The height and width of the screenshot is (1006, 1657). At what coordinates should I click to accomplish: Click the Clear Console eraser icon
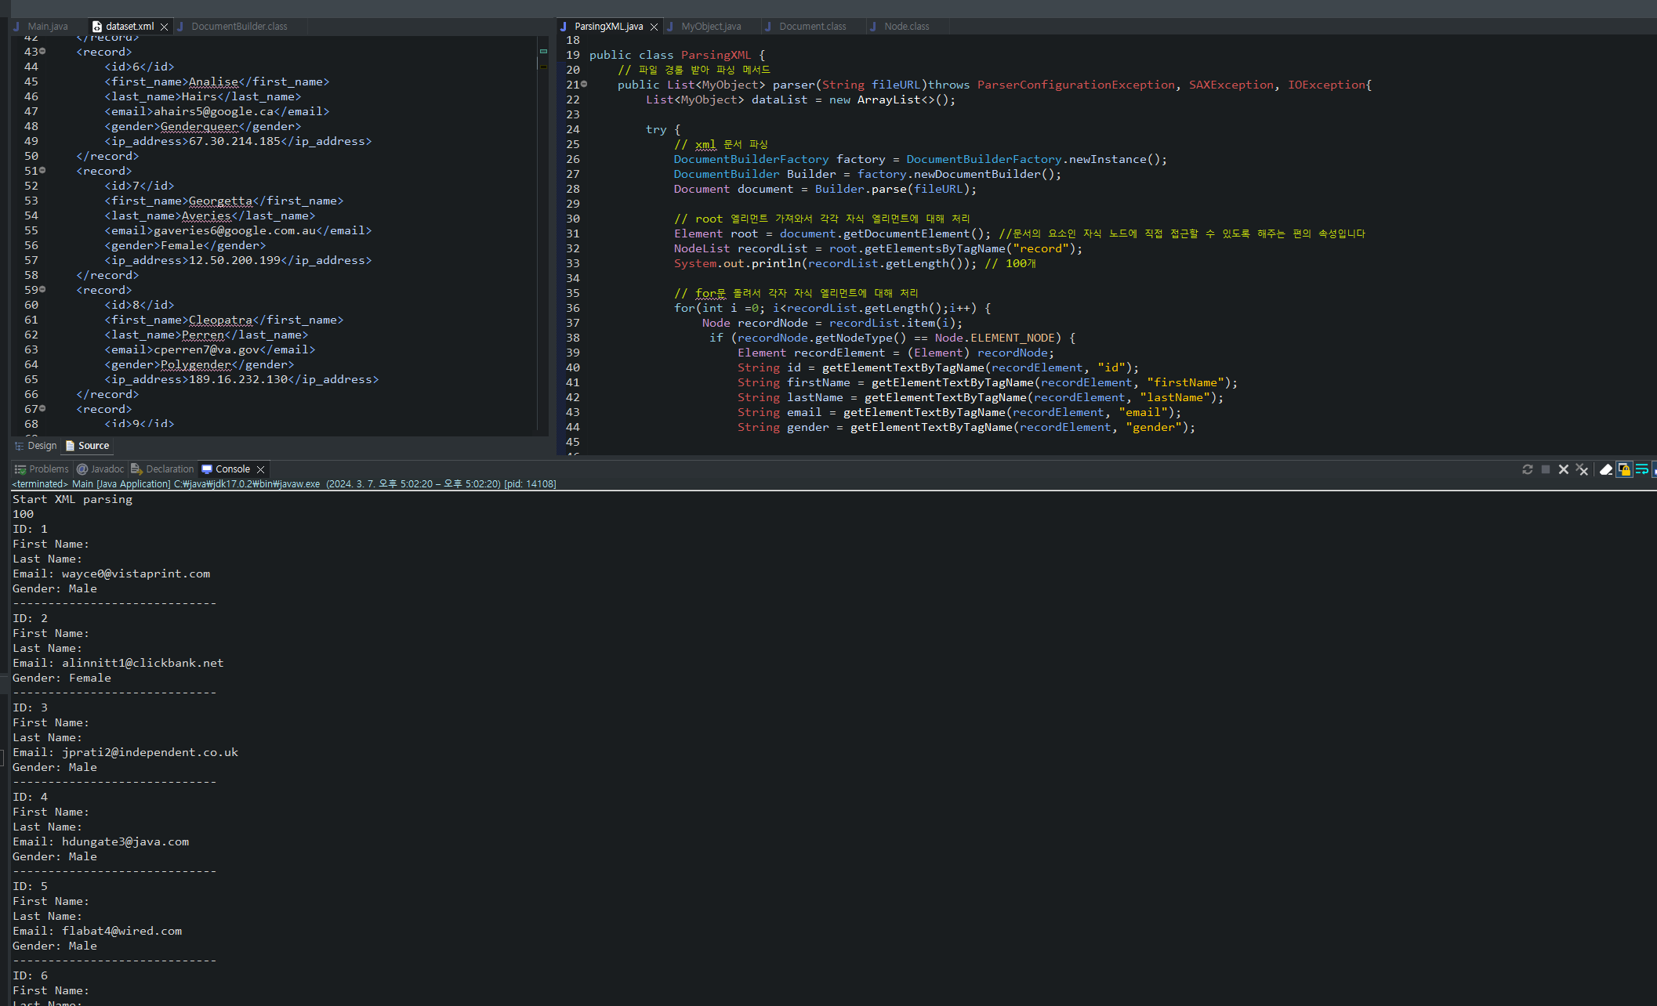(1606, 469)
